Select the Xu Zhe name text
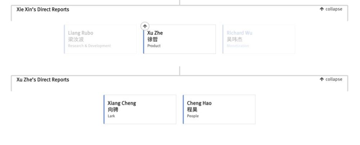The height and width of the screenshot is (145, 360). 155,33
